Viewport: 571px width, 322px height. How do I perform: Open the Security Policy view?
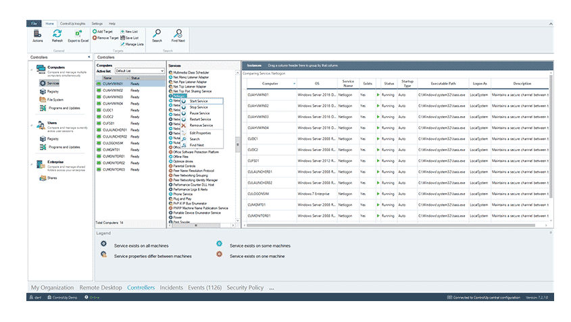(245, 288)
